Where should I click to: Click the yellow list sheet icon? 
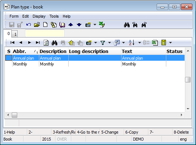(164, 43)
